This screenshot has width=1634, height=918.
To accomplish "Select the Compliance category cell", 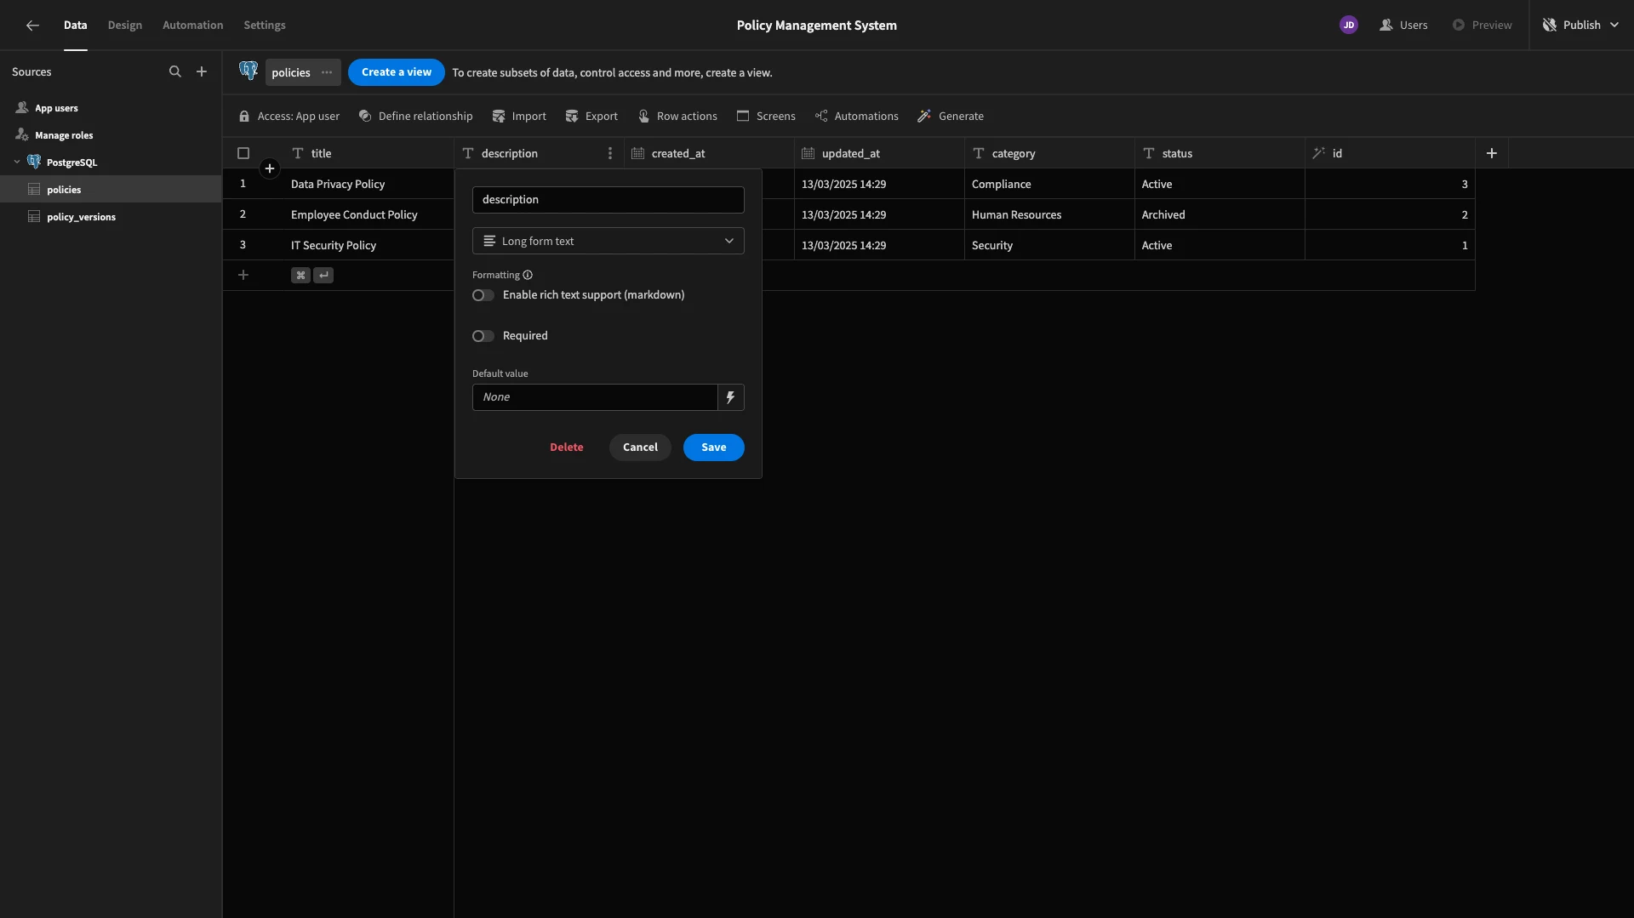I will pyautogui.click(x=1049, y=185).
